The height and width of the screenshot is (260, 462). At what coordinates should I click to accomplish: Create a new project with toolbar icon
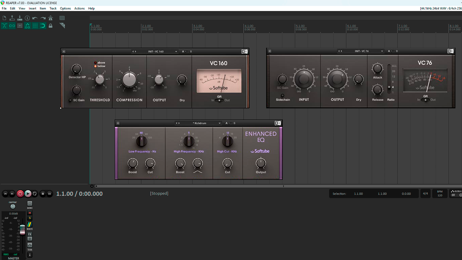point(4,18)
